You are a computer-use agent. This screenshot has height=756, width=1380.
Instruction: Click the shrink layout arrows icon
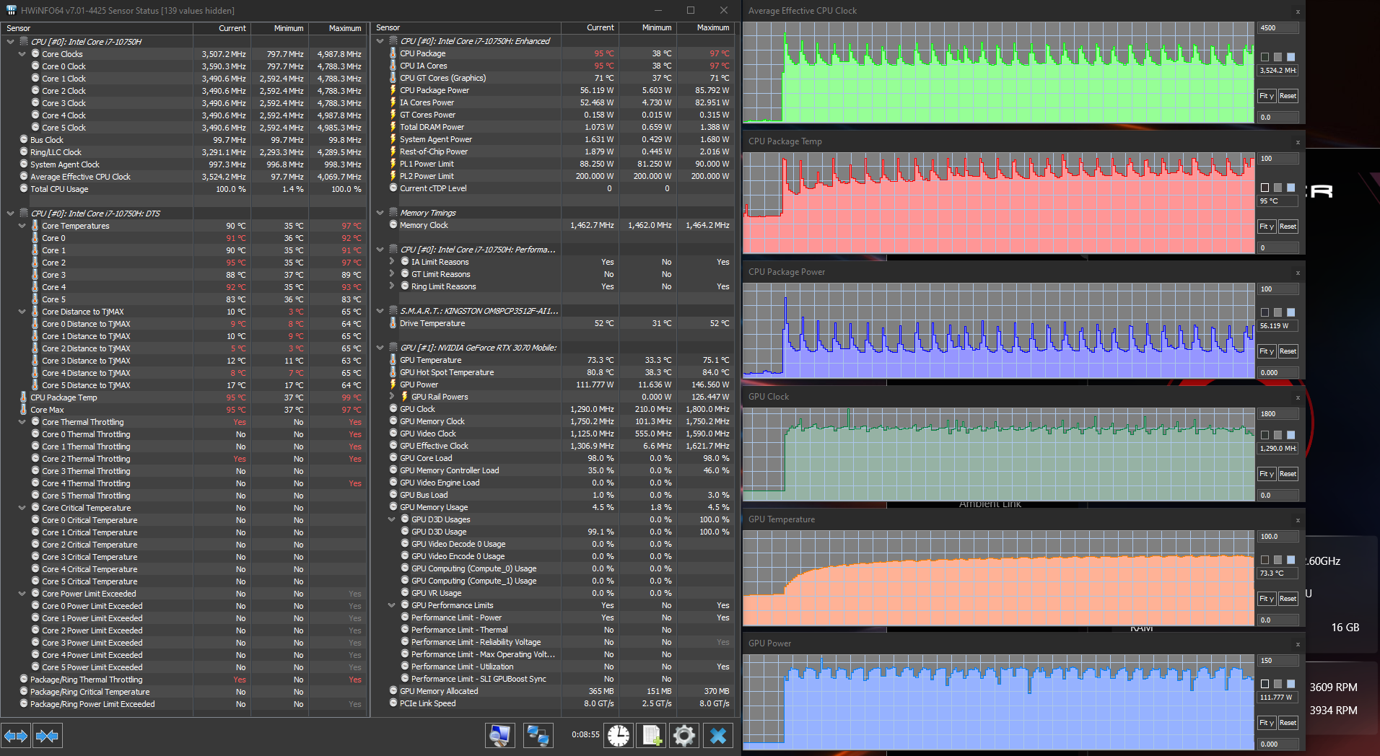coord(47,736)
